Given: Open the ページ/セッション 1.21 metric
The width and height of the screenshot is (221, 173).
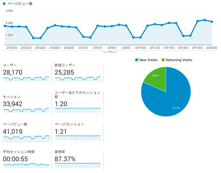Looking at the screenshot, I should click(78, 132).
